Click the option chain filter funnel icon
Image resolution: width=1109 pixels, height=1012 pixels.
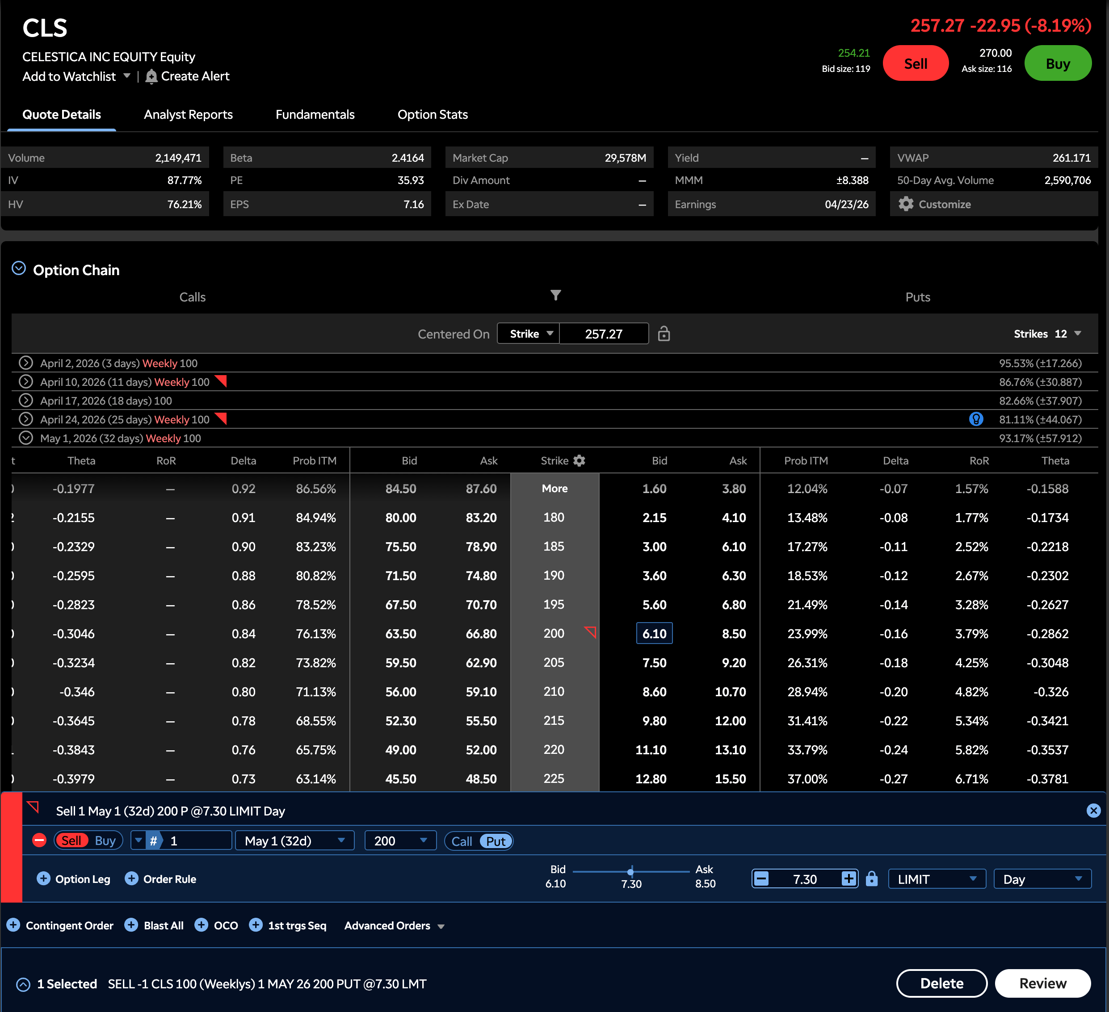point(555,295)
